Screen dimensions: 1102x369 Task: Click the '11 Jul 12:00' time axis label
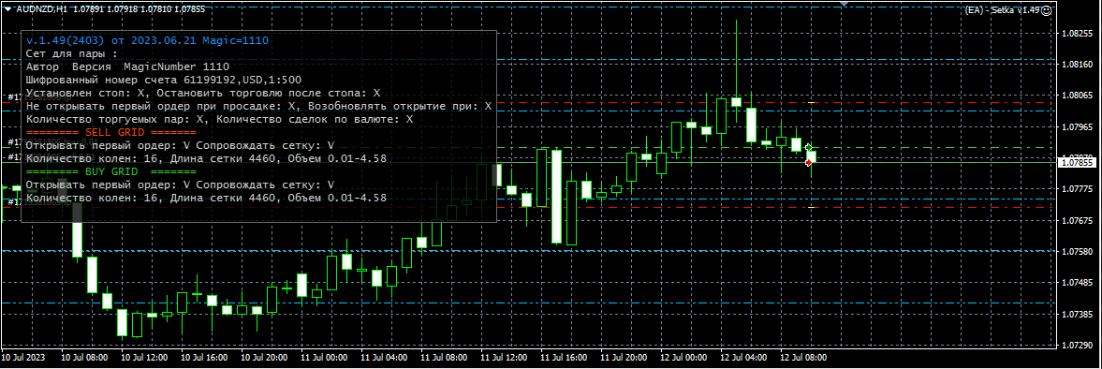pyautogui.click(x=503, y=358)
